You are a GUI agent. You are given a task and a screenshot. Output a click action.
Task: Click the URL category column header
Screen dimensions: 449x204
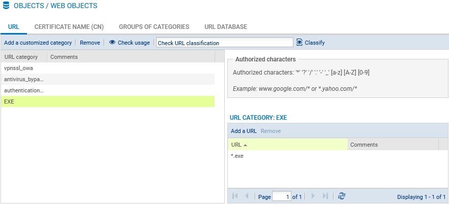pyautogui.click(x=23, y=57)
